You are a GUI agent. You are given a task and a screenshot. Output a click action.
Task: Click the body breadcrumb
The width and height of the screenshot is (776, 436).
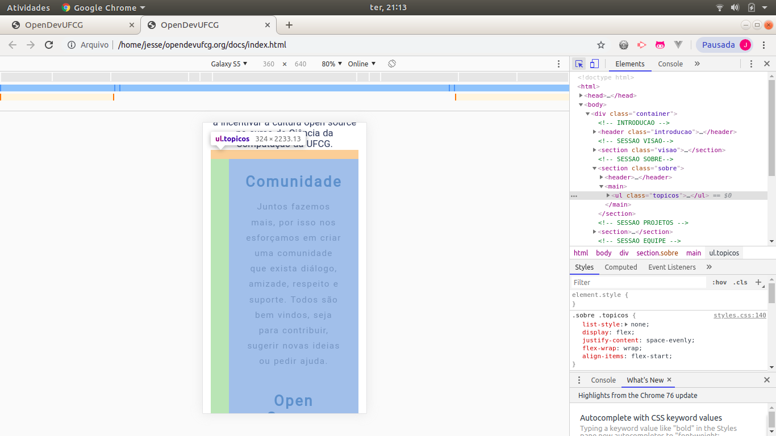point(604,253)
